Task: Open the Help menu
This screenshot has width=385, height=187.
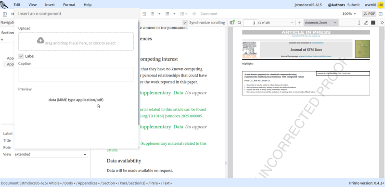Action: pyautogui.click(x=88, y=5)
